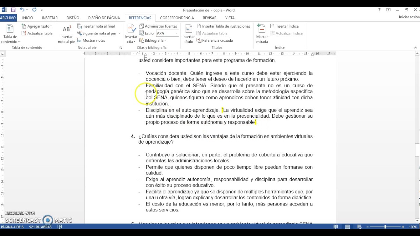Open the Insertar cita dropdown
Viewport: 420px width, 236px height.
pos(131,34)
